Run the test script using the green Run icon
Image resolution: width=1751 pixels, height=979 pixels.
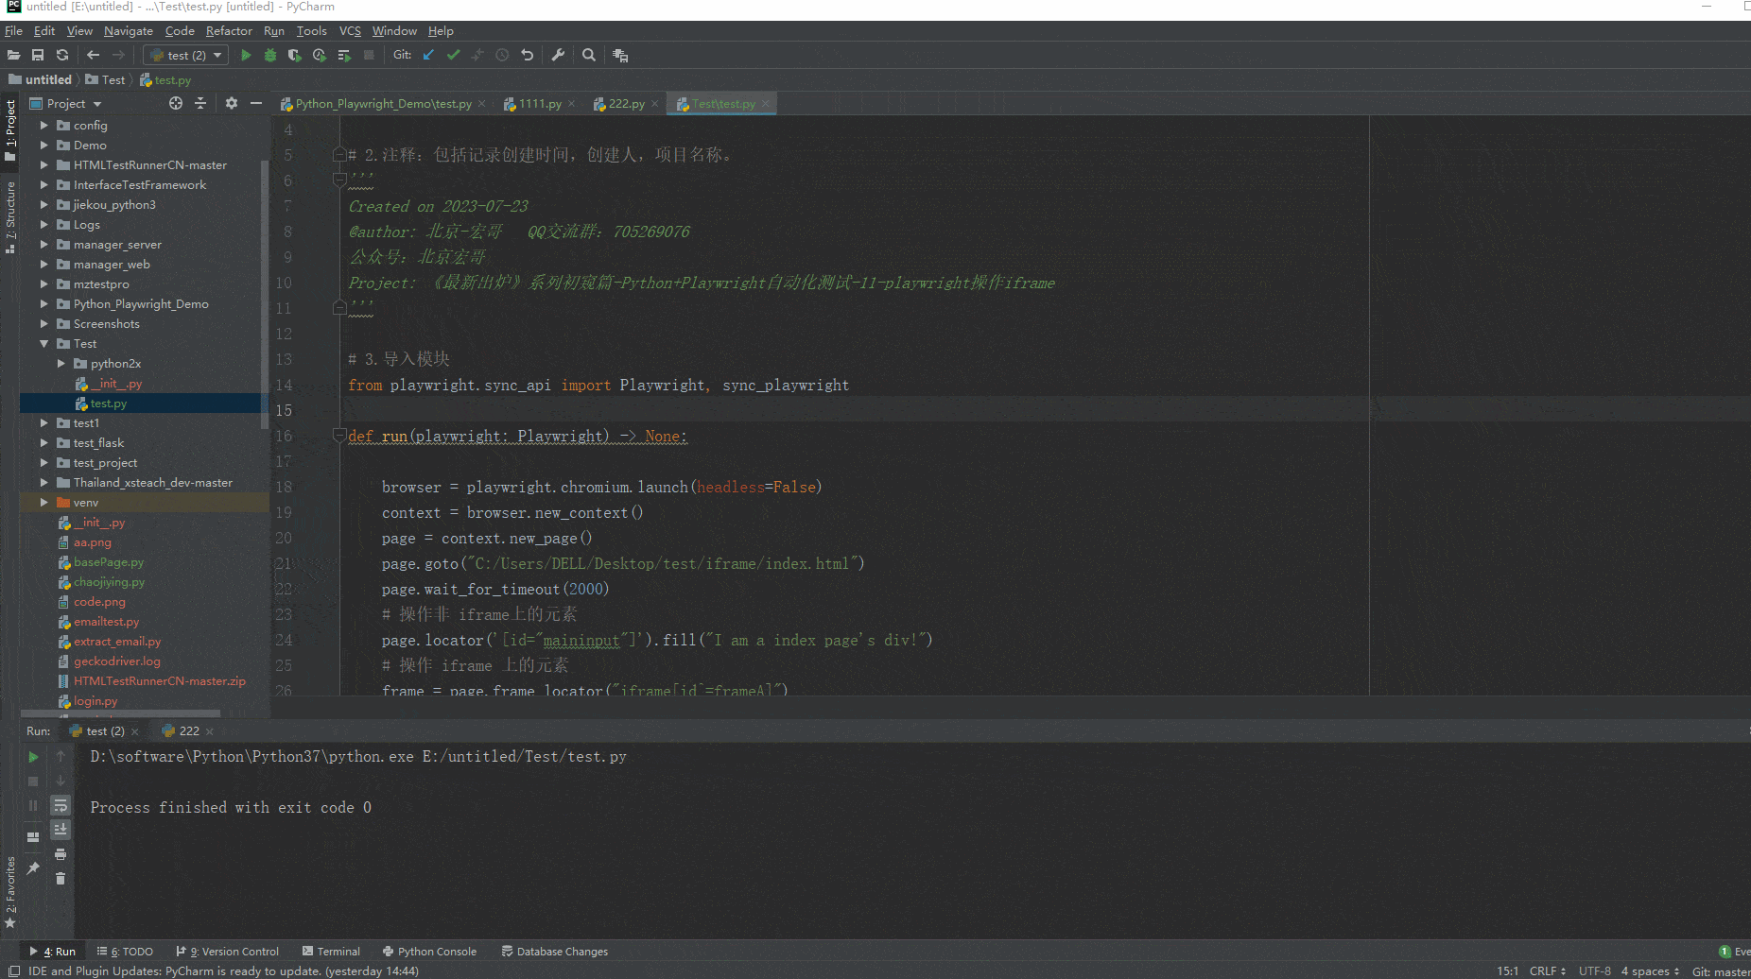pyautogui.click(x=246, y=55)
